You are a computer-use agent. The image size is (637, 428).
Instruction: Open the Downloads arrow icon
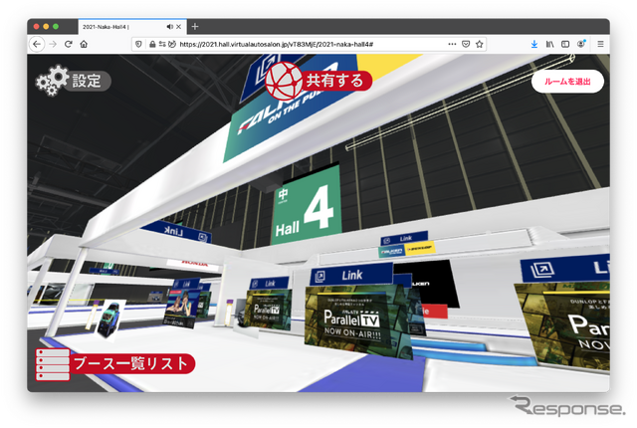point(534,44)
